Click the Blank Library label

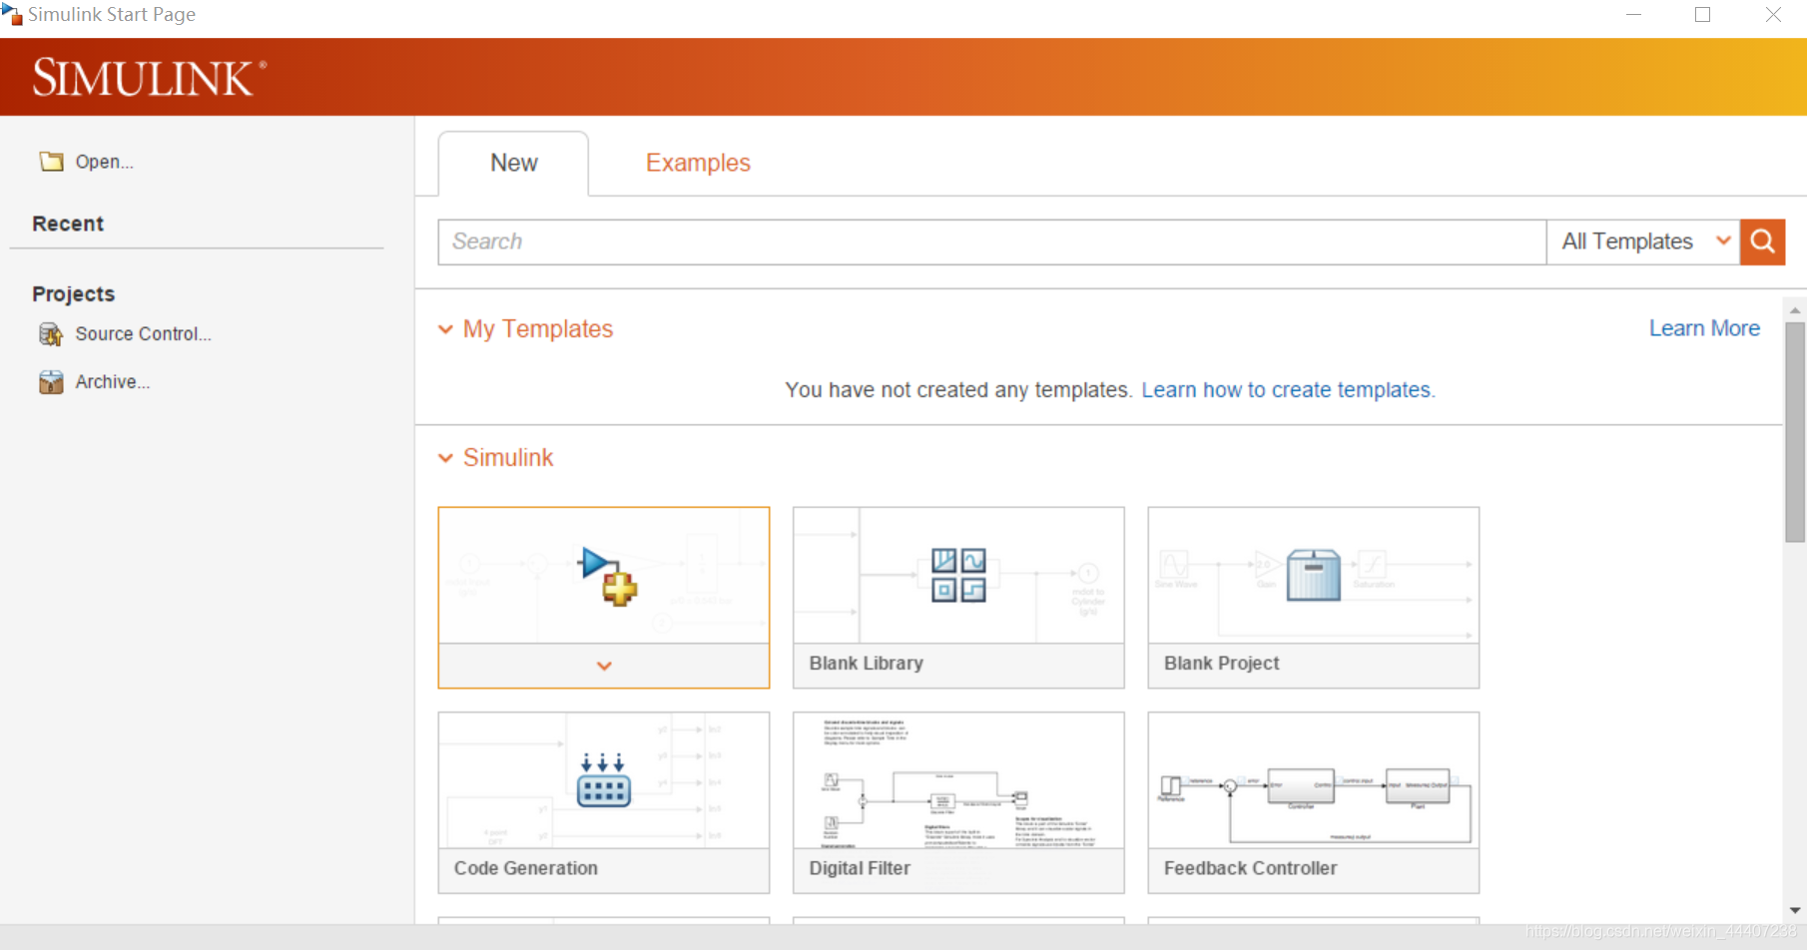pyautogui.click(x=867, y=664)
